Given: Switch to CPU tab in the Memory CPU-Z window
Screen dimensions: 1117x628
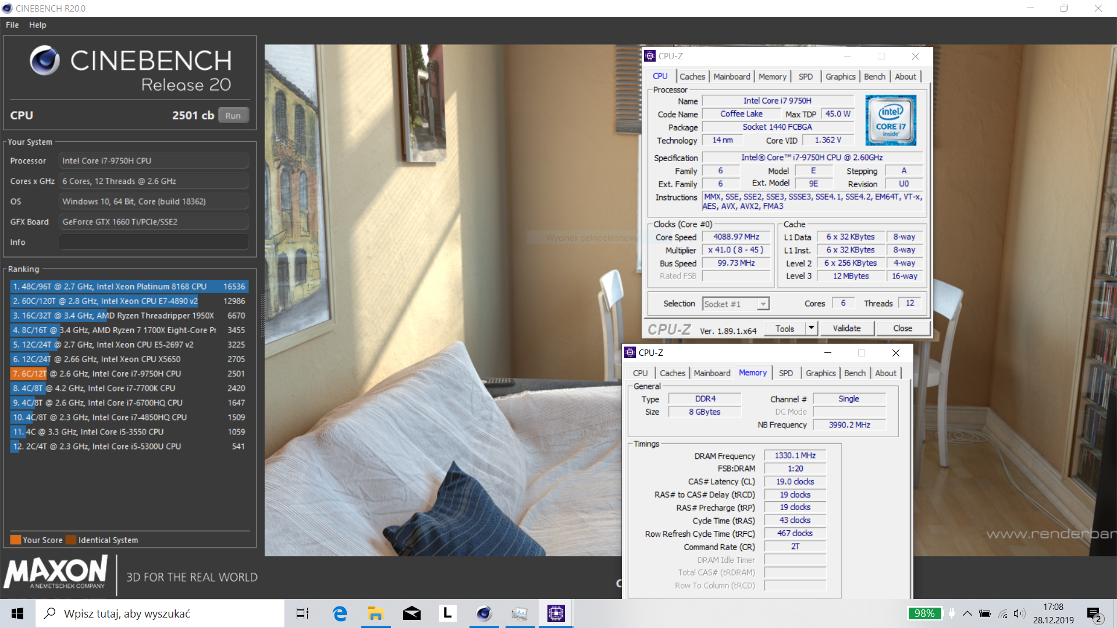Looking at the screenshot, I should click(x=640, y=373).
